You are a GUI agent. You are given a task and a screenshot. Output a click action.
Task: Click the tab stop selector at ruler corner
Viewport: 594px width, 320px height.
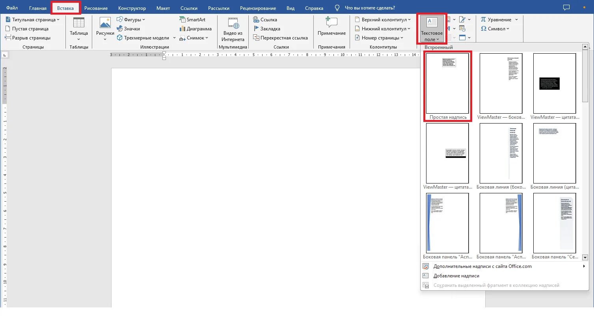4,55
